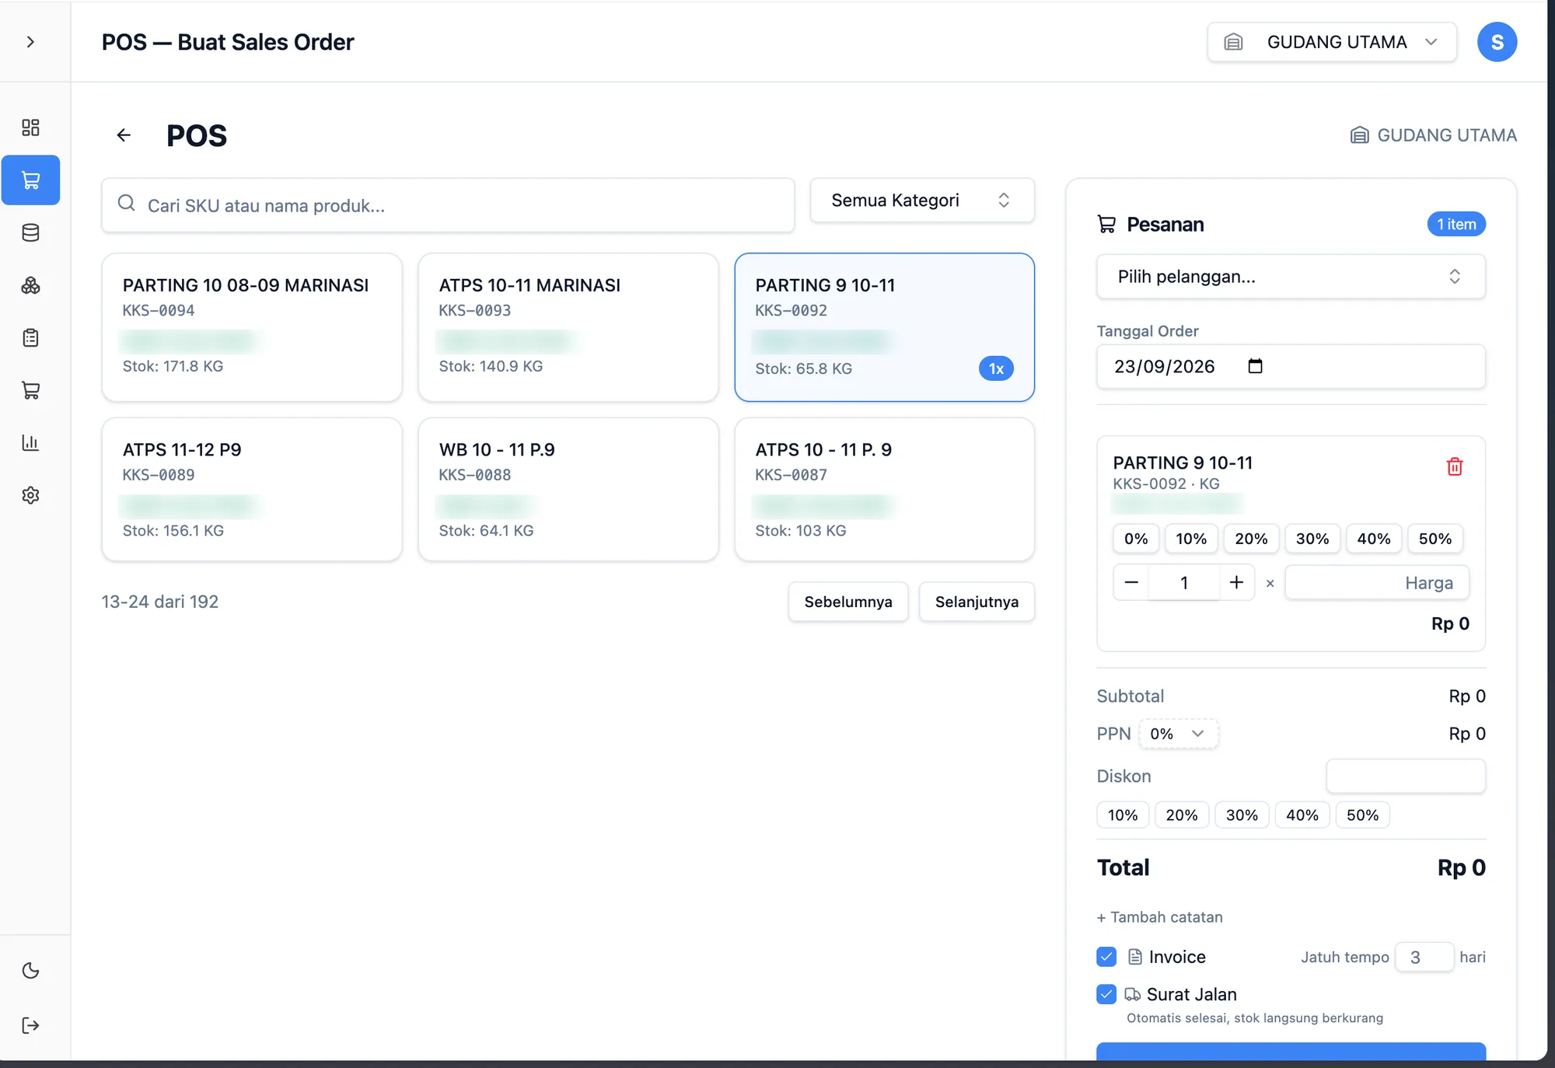Open the database stack icon in sidebar
This screenshot has height=1068, width=1555.
(x=30, y=232)
